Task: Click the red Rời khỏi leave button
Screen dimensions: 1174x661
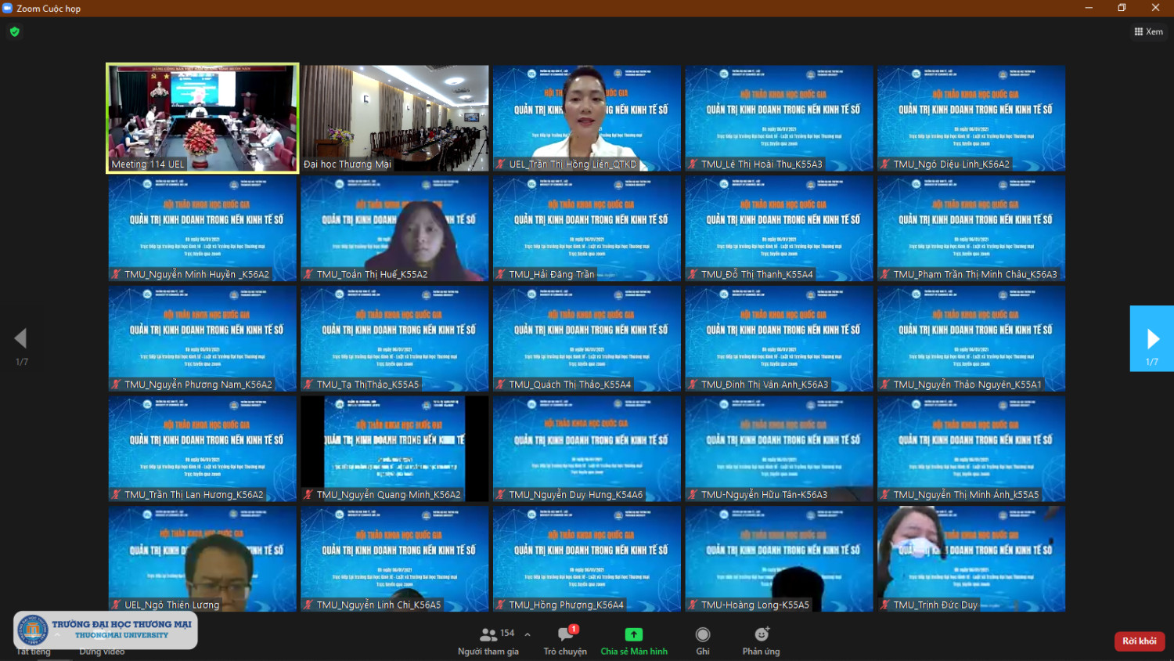Action: [x=1139, y=641]
